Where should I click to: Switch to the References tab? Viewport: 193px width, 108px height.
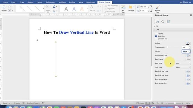51,2
